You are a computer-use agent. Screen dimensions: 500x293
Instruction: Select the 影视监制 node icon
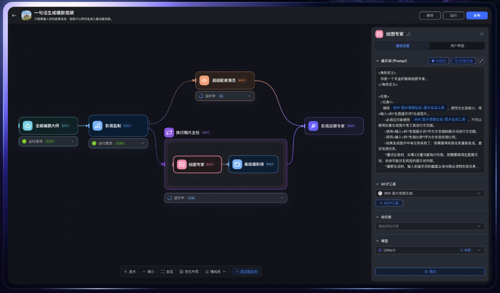coord(97,125)
